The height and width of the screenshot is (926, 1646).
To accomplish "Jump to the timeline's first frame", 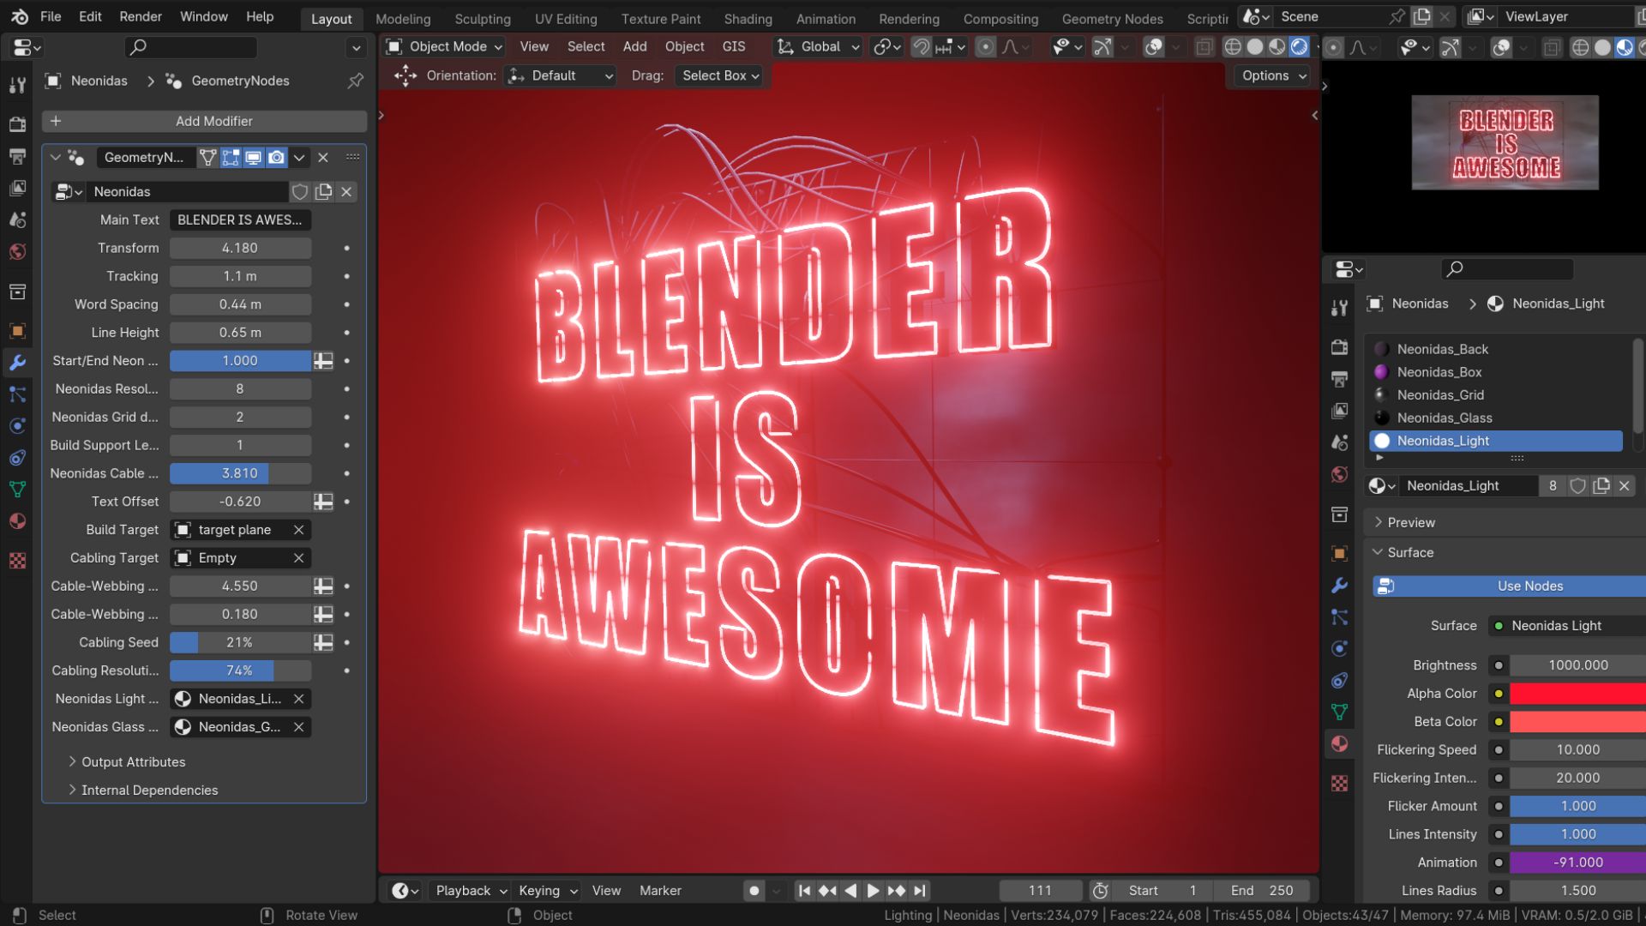I will pyautogui.click(x=804, y=891).
